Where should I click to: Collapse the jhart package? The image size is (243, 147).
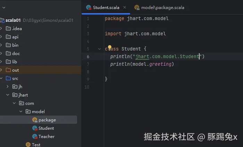click(x=8, y=95)
